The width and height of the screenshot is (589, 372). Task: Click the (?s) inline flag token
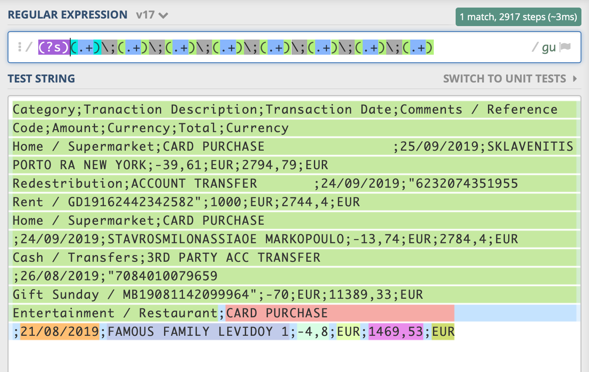[54, 47]
